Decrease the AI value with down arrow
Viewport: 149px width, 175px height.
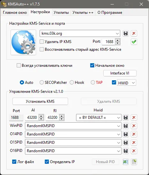tap(41, 119)
